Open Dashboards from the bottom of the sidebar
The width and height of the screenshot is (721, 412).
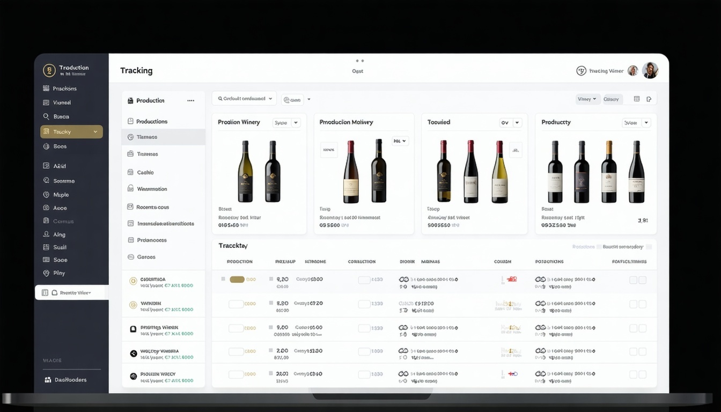pyautogui.click(x=70, y=379)
